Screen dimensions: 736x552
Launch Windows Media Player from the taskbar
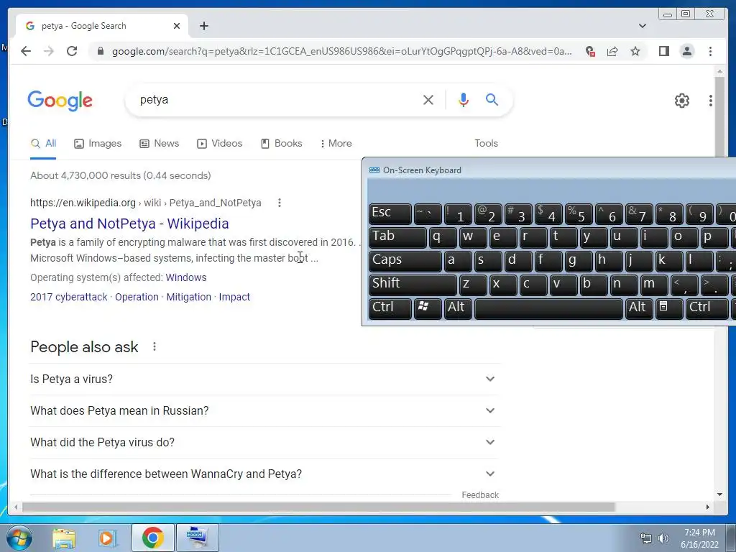pyautogui.click(x=108, y=538)
